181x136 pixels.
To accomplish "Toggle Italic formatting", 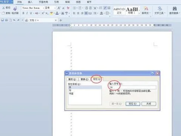I will [27, 13].
